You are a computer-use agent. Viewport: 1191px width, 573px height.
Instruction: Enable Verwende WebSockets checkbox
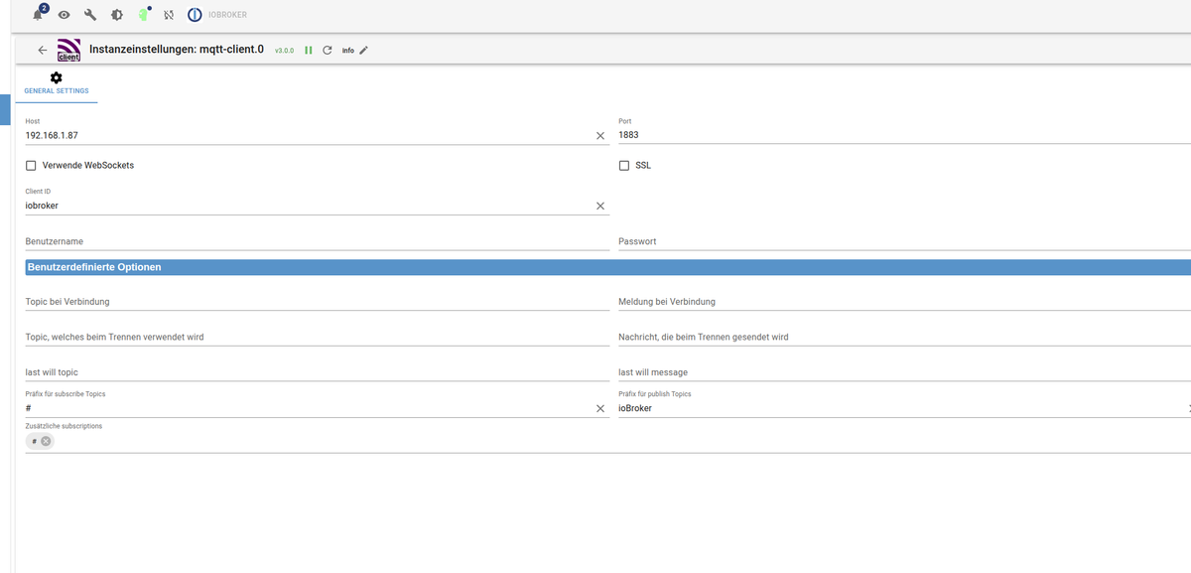[x=31, y=166]
